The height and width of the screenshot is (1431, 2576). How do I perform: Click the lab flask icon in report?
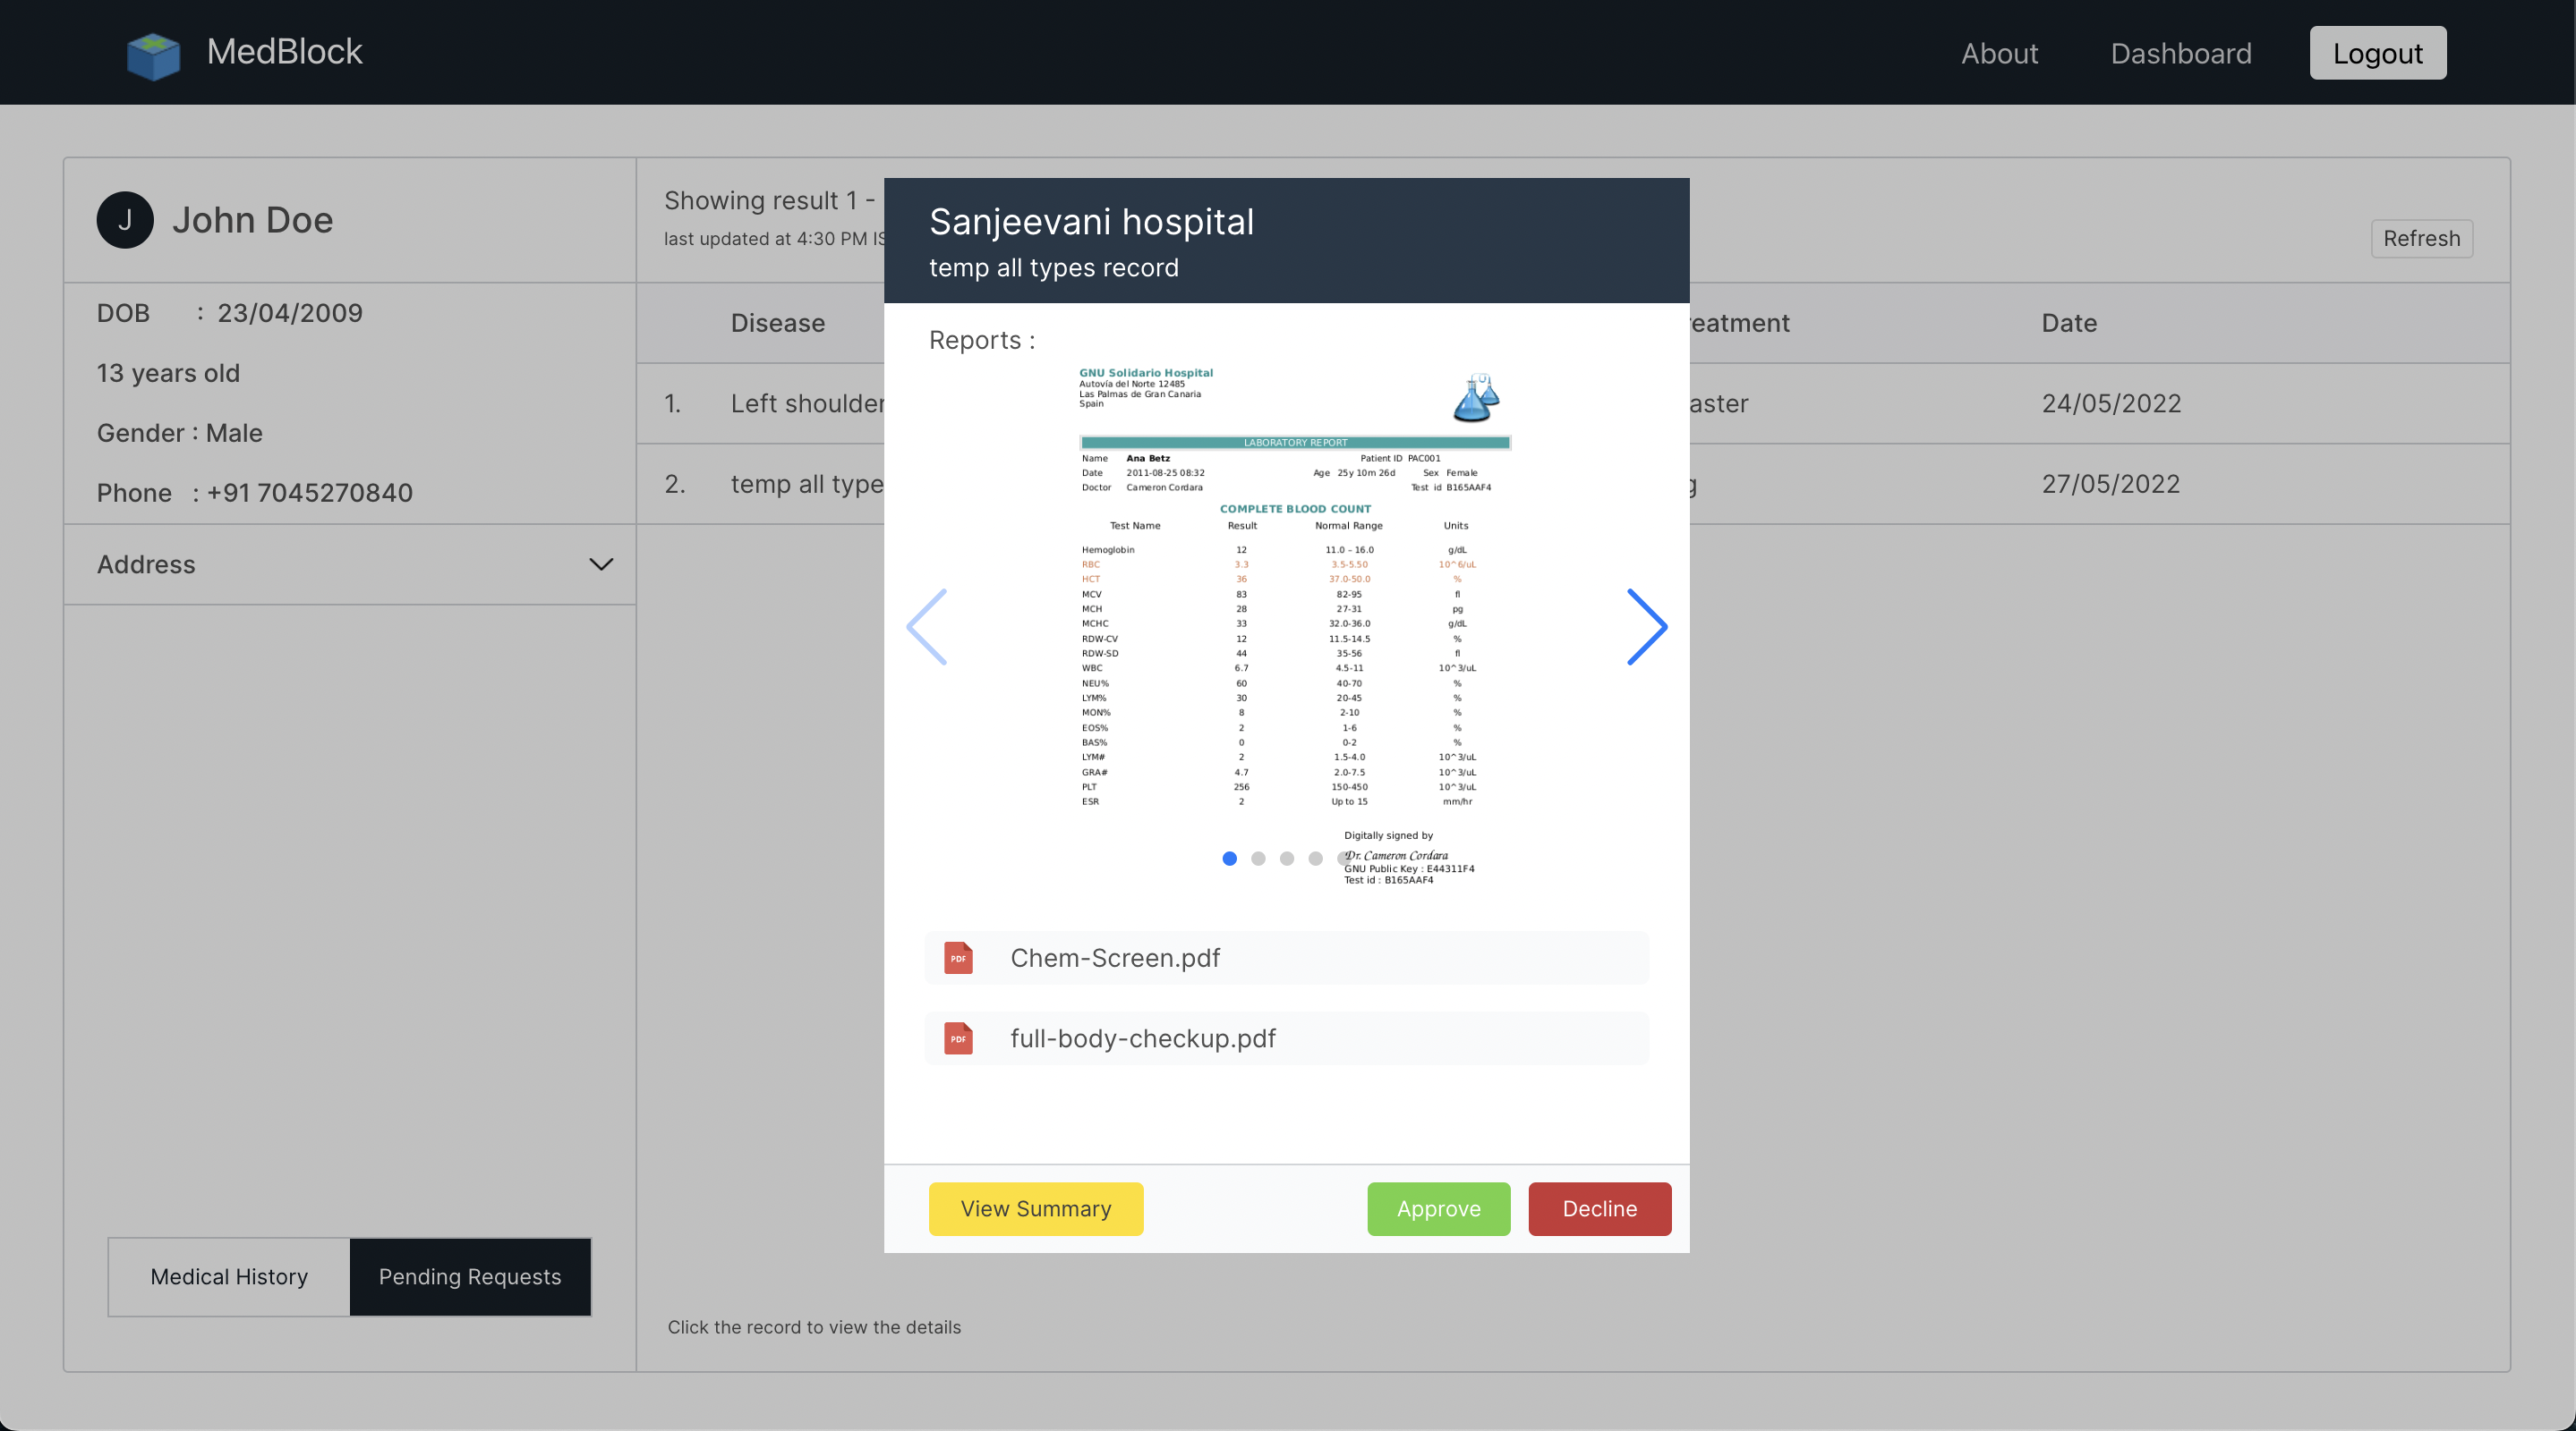pos(1476,398)
